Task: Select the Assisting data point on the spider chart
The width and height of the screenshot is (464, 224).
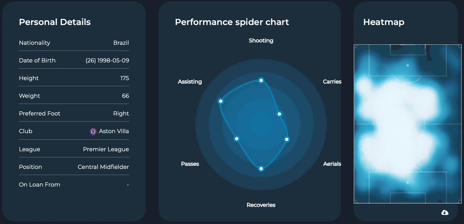Action: 221,101
